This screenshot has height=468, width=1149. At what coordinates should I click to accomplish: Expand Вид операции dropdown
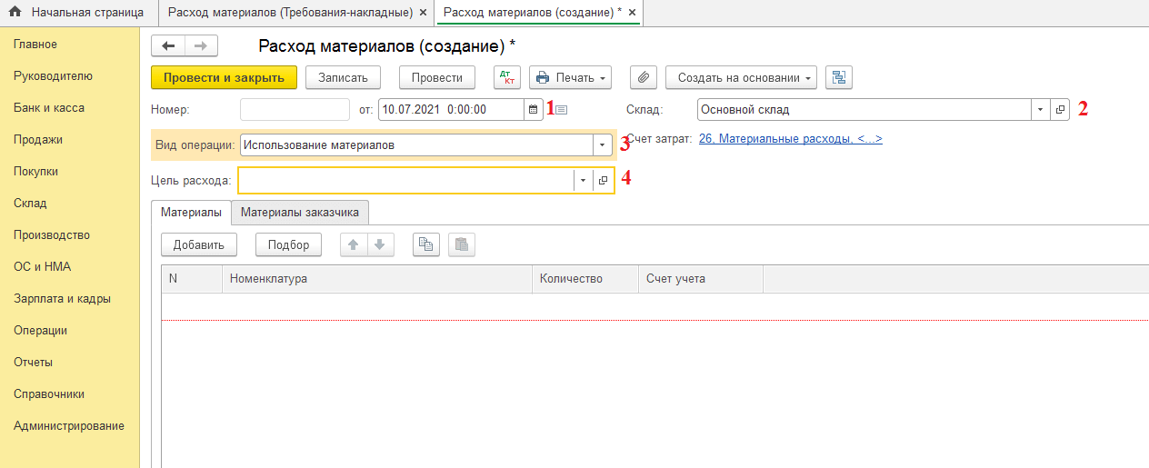602,145
